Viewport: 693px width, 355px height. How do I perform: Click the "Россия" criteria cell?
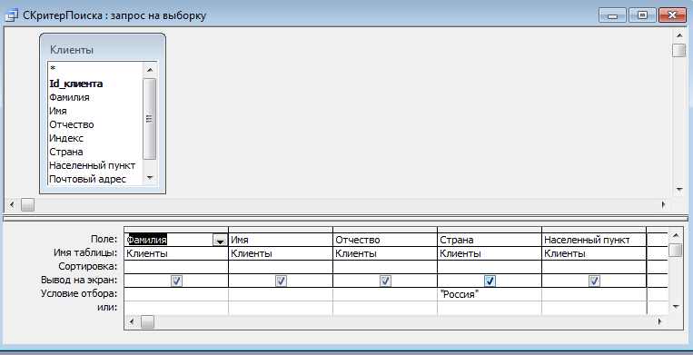(490, 294)
